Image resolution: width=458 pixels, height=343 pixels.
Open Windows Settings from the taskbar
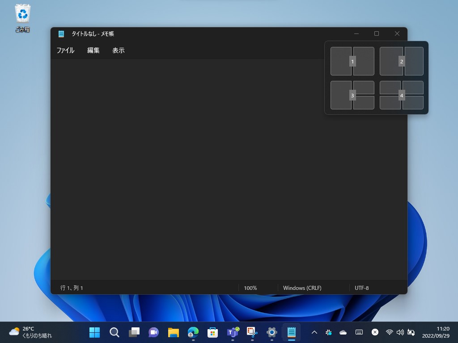271,332
